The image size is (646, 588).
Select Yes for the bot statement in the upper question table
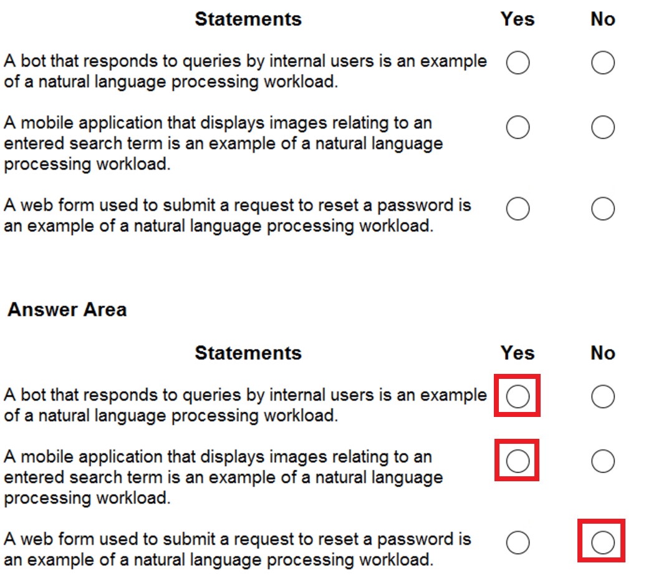[x=518, y=63]
